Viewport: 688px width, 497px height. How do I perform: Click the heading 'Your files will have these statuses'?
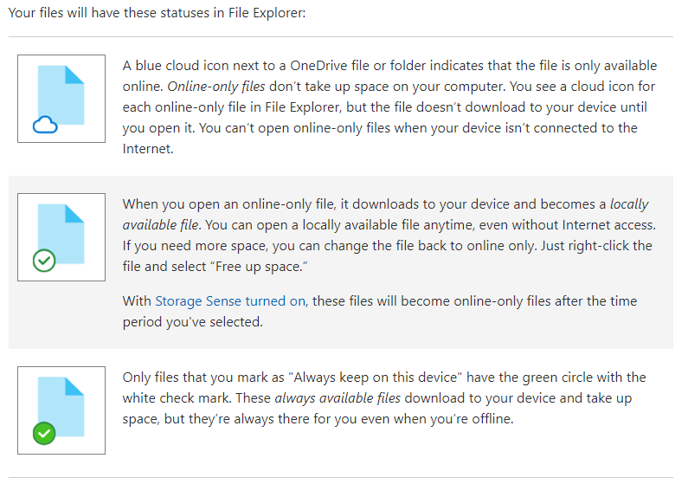[157, 13]
